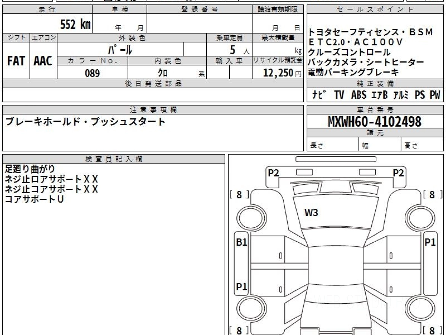Click the B1 damage mark on the diagram
The height and width of the screenshot is (335, 446).
[x=242, y=242]
